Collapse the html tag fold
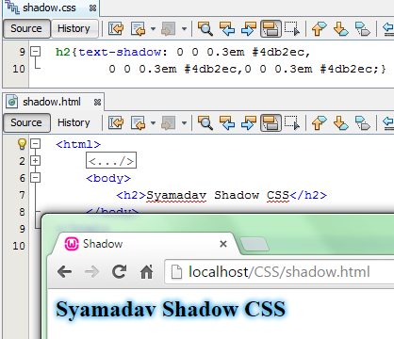Screen dimensions: 394x339 click(x=36, y=144)
